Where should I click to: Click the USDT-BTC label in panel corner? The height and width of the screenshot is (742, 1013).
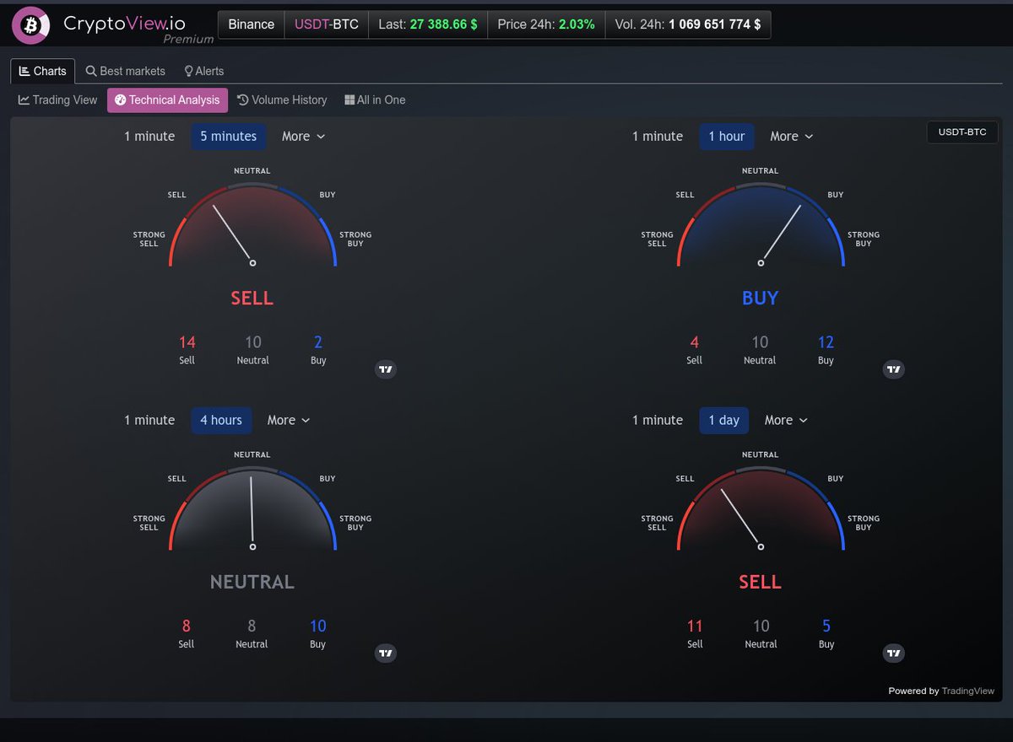tap(962, 132)
